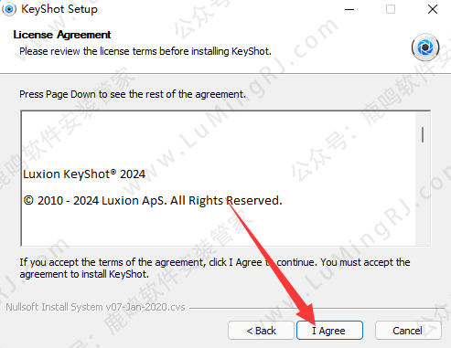Click the Please review the license terms subtitle
The height and width of the screenshot is (348, 451).
145,51
